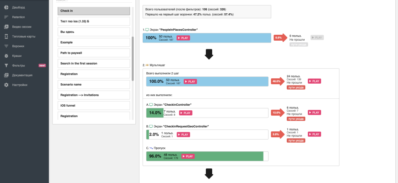Play dropped sessions for CheckinRequestGeoController
398x183 pixels.
pos(314,134)
